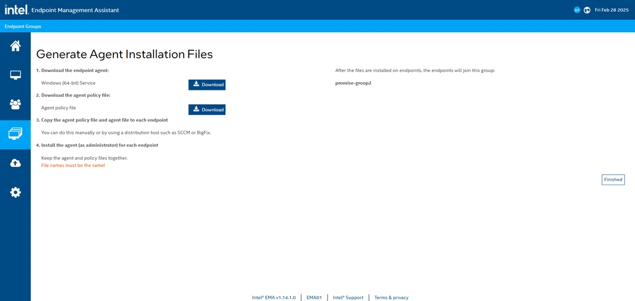Viewport: 635px width, 301px height.
Task: Open the Users group icon in sidebar
Action: click(x=15, y=104)
